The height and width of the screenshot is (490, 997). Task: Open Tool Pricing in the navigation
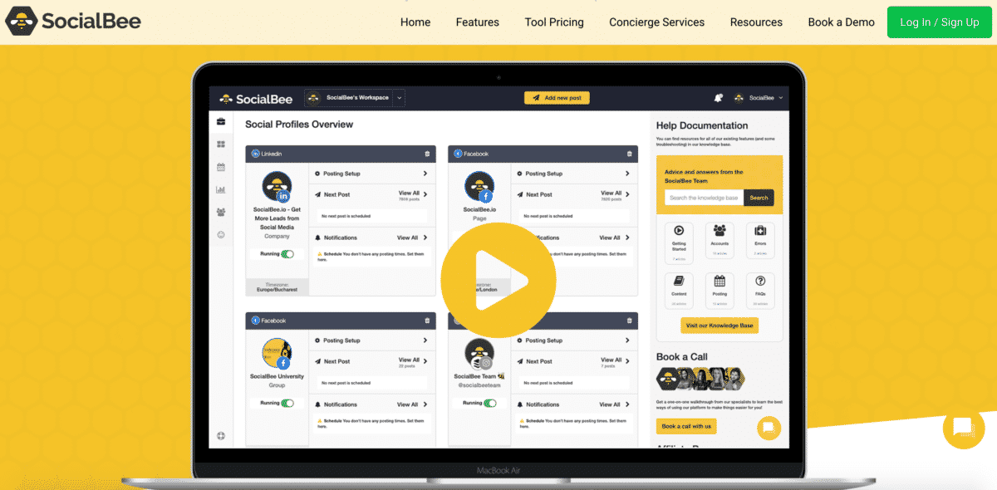tap(554, 22)
